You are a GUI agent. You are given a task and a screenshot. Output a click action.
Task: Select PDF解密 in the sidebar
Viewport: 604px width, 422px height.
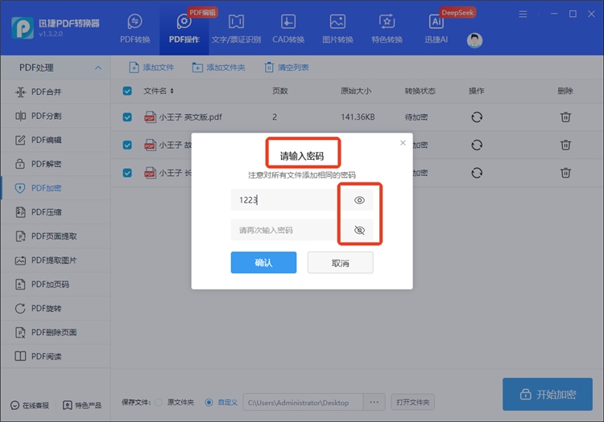click(x=56, y=164)
